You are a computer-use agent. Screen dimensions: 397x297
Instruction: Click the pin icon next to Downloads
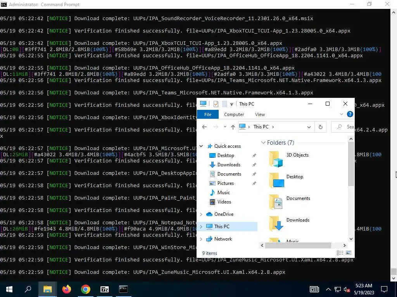[254, 165]
